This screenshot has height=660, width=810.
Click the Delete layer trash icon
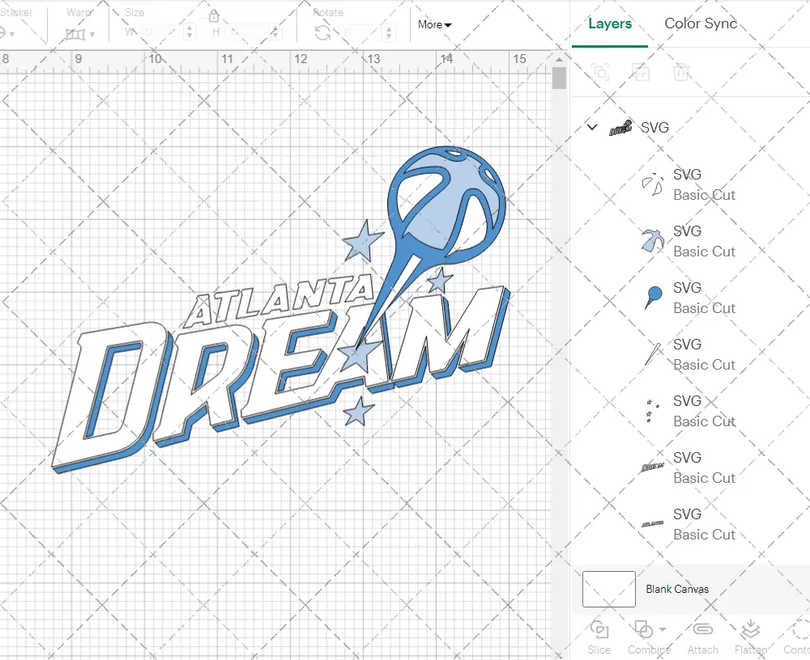pyautogui.click(x=681, y=72)
